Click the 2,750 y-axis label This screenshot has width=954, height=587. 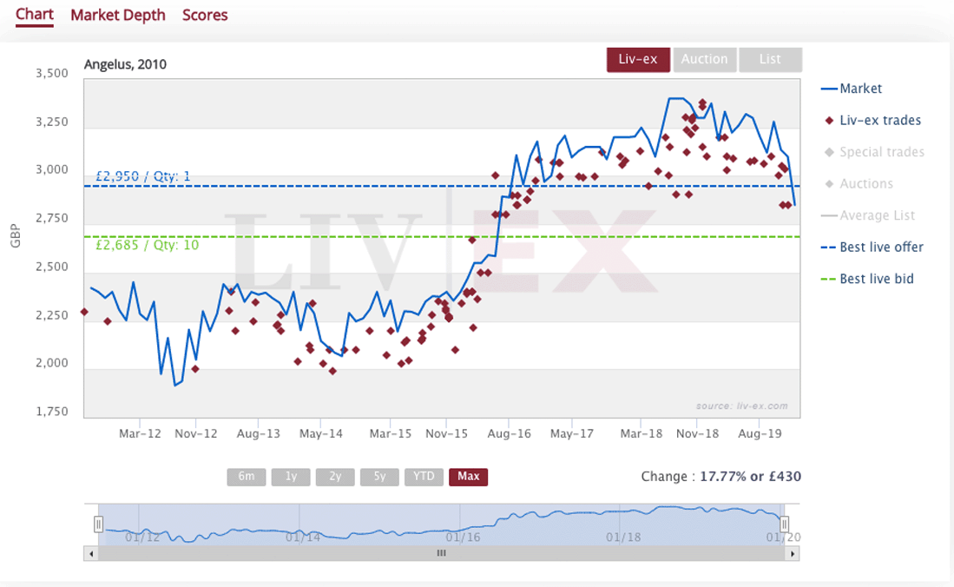(x=52, y=218)
